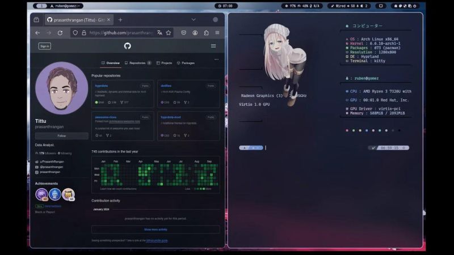The width and height of the screenshot is (454, 255).
Task: Open the dotfiles repository link
Action: (x=166, y=86)
